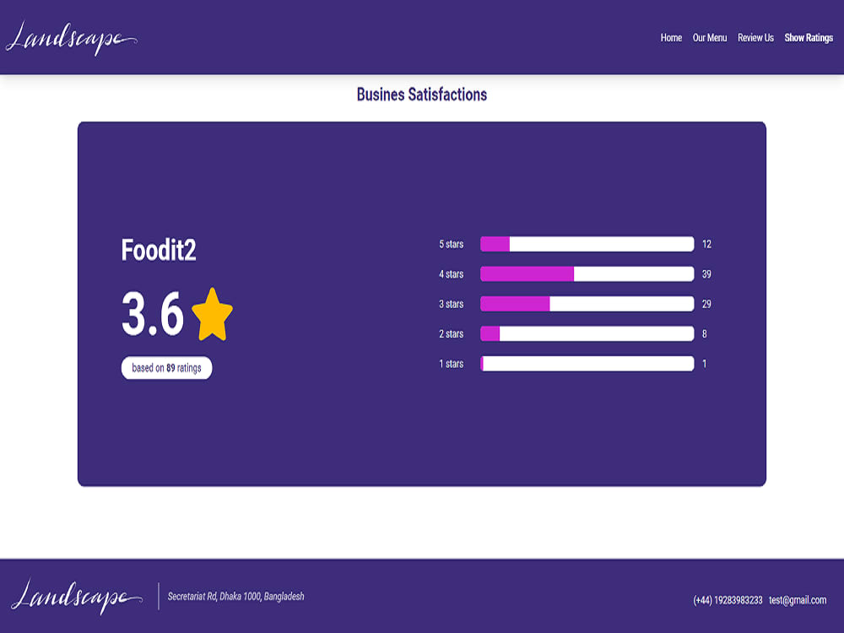Click the '3 stars' label
The width and height of the screenshot is (844, 633).
point(451,304)
